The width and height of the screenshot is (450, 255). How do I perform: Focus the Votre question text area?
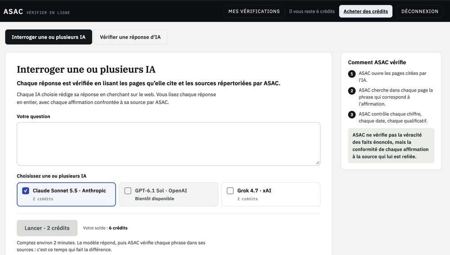pos(168,144)
